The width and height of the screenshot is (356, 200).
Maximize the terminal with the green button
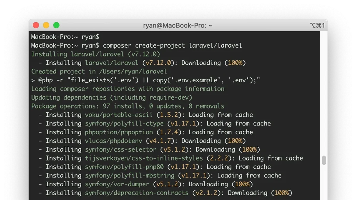pyautogui.click(x=56, y=25)
